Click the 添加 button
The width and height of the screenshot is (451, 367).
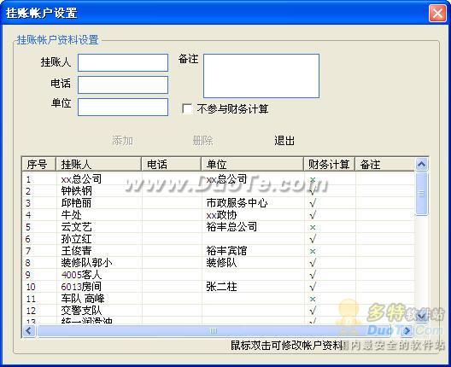pos(122,141)
